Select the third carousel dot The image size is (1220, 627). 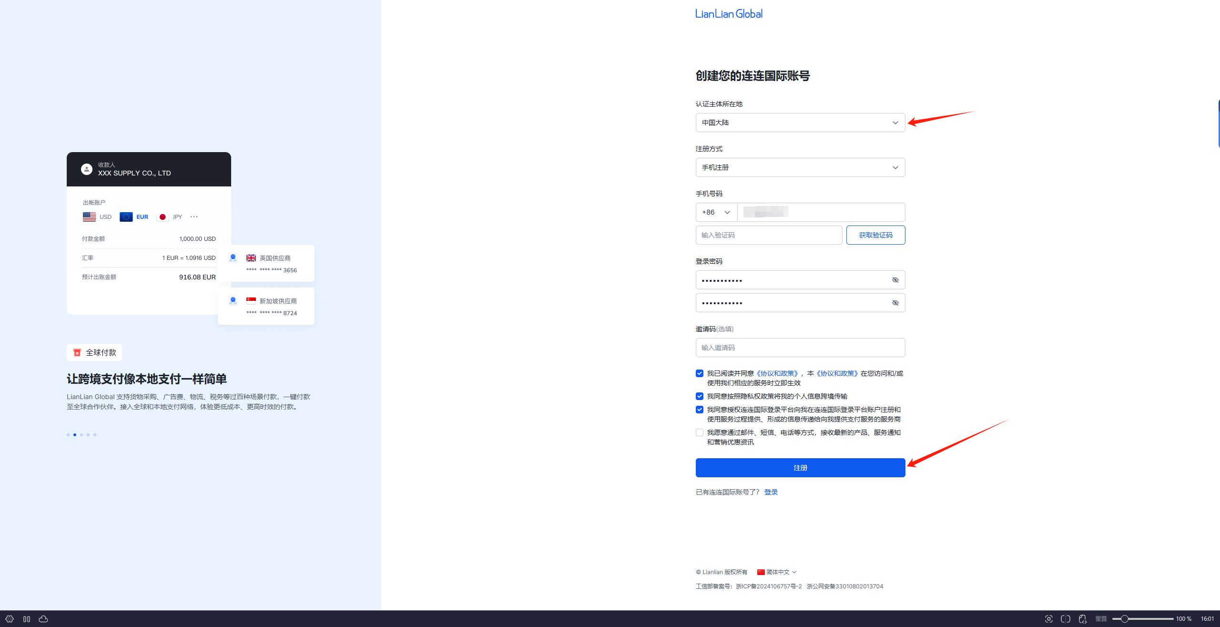point(81,435)
